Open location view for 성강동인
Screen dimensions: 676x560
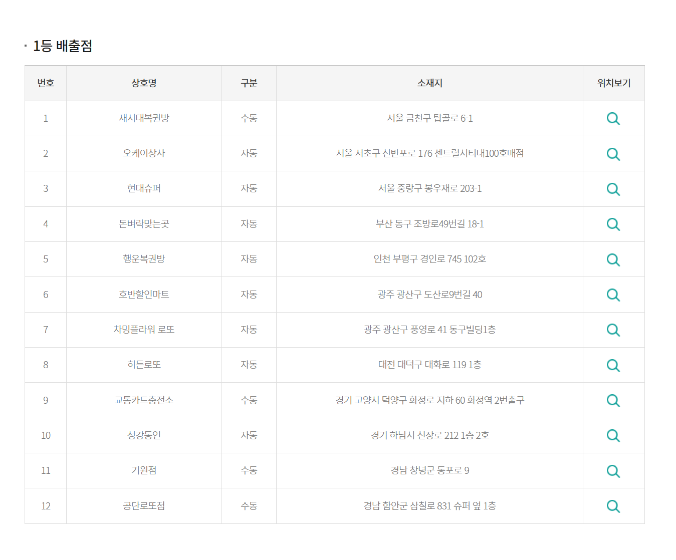pyautogui.click(x=613, y=435)
